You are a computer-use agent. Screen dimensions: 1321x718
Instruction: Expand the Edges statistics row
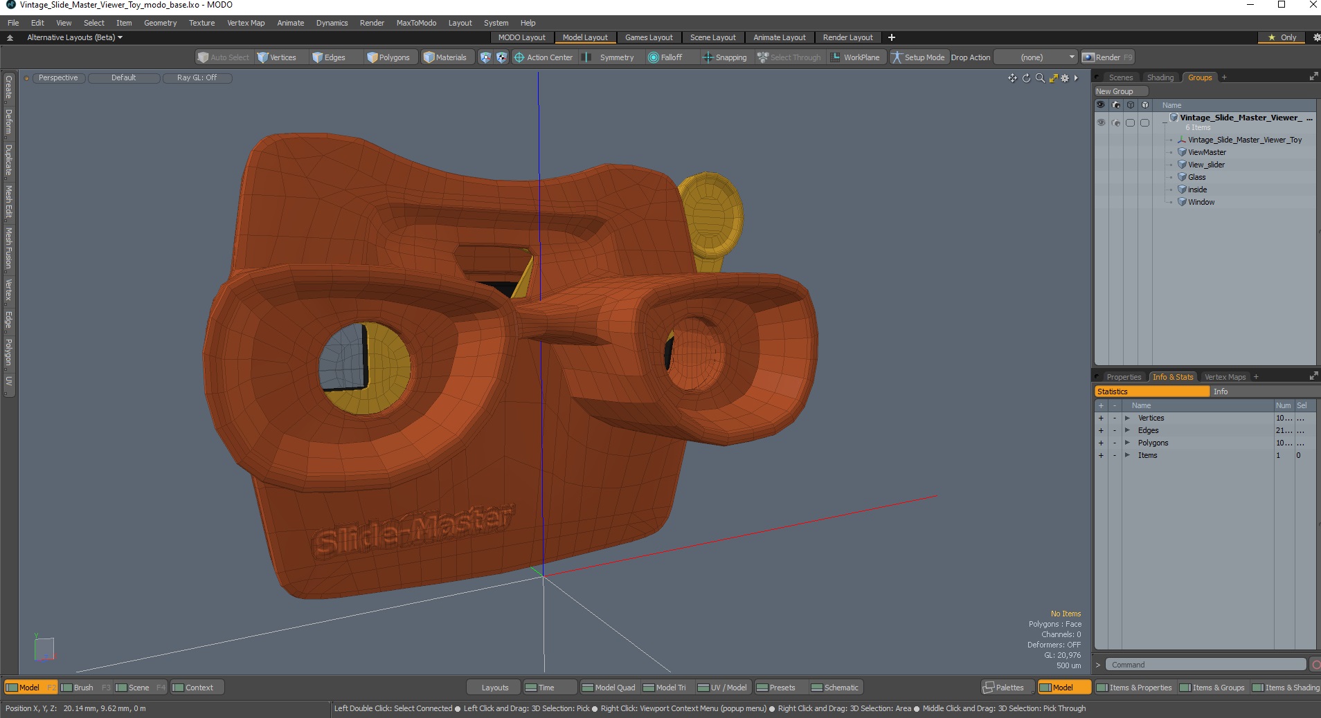click(1127, 430)
